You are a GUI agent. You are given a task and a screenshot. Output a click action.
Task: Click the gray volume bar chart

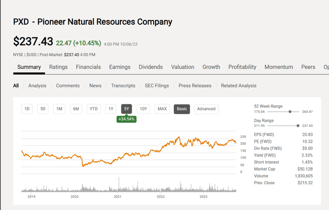[129, 185]
